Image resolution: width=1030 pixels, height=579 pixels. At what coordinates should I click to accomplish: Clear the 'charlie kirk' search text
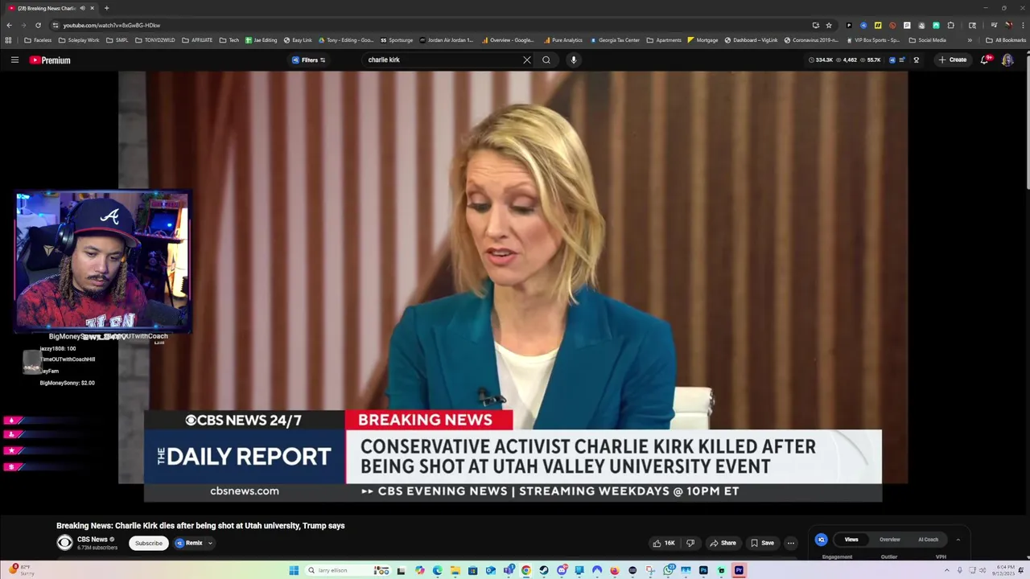click(x=527, y=60)
